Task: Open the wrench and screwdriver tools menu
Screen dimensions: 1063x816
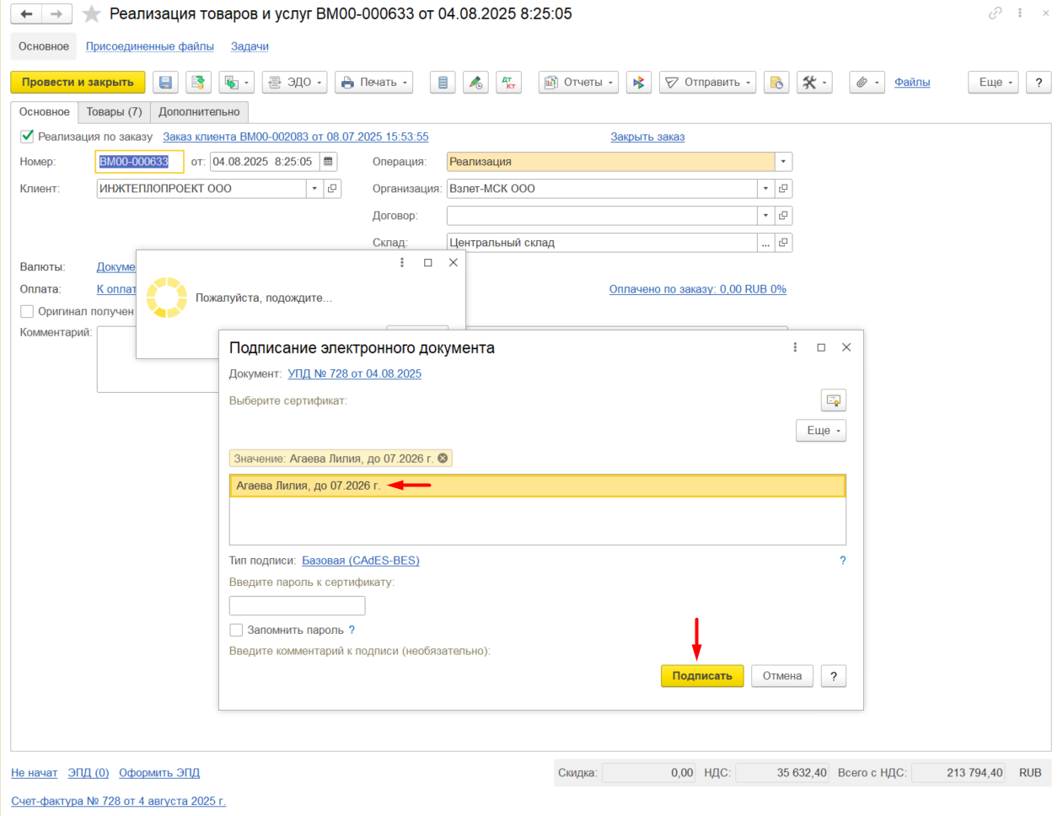Action: tap(814, 83)
